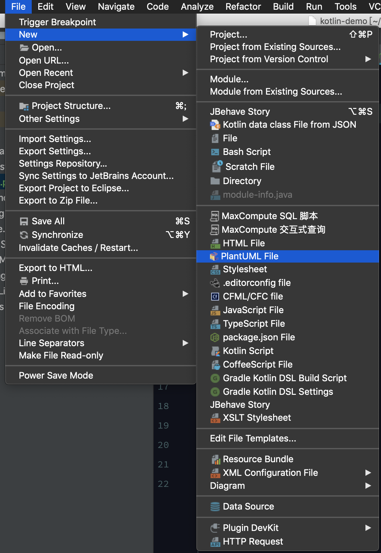381x553 pixels.
Task: Click the Stylesheet CSS icon
Action: pyautogui.click(x=215, y=269)
